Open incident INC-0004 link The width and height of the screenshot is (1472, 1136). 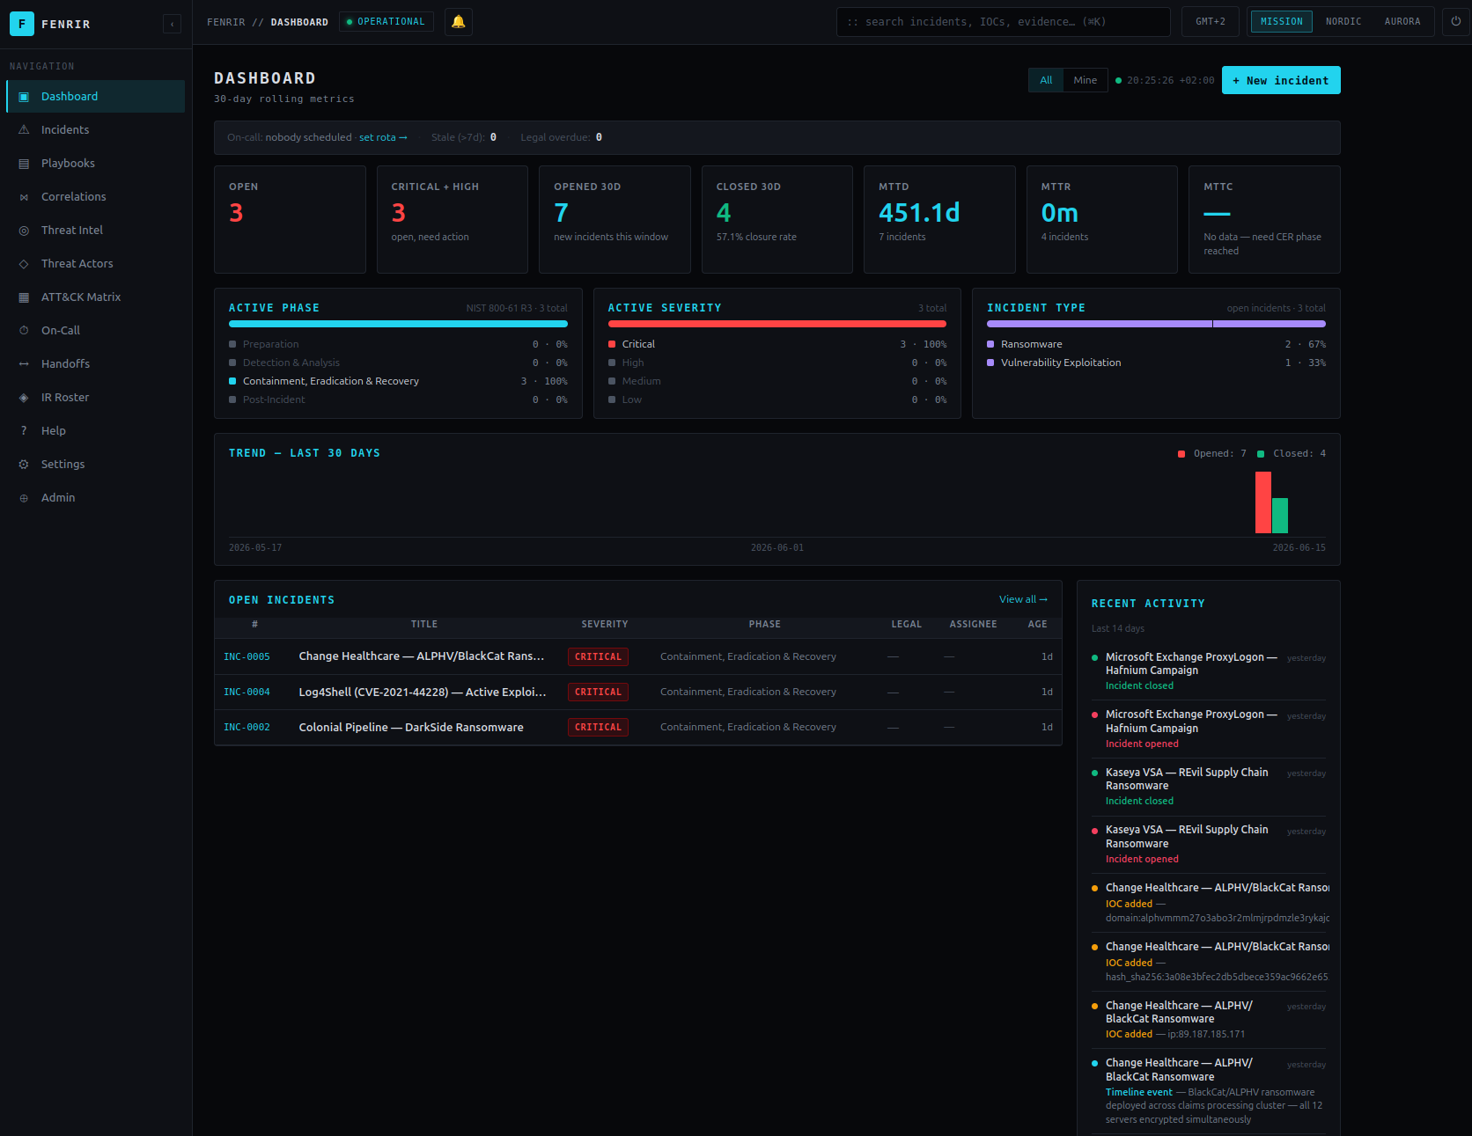(x=247, y=693)
